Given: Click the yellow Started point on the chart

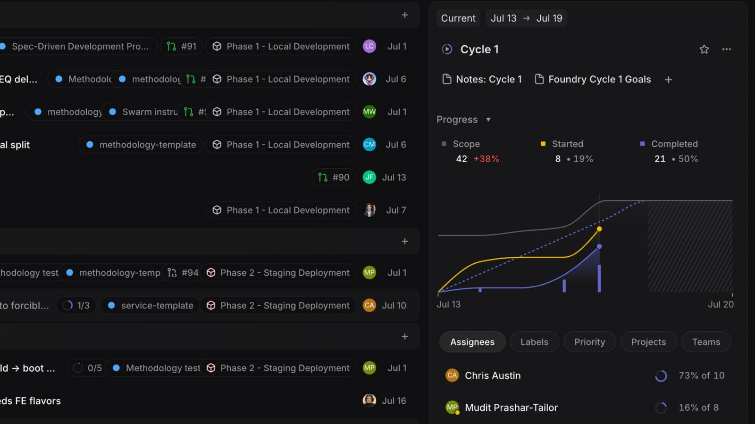Looking at the screenshot, I should [599, 229].
